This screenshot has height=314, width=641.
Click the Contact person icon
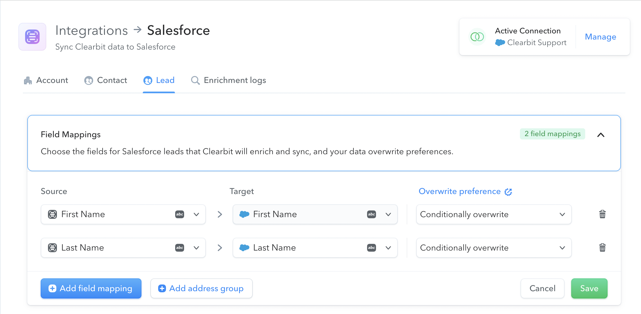[88, 80]
